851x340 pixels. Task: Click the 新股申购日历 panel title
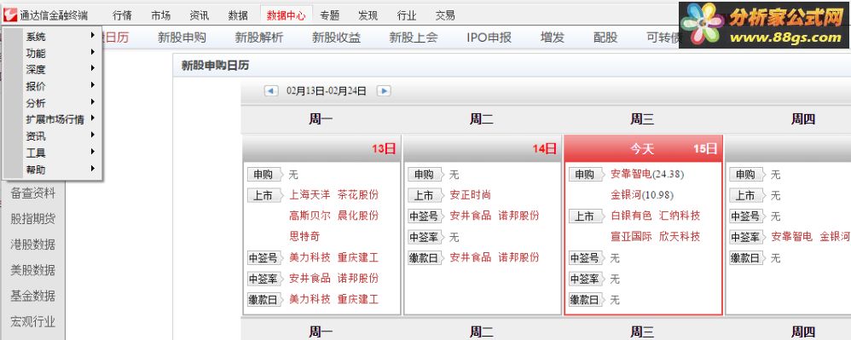pyautogui.click(x=215, y=66)
